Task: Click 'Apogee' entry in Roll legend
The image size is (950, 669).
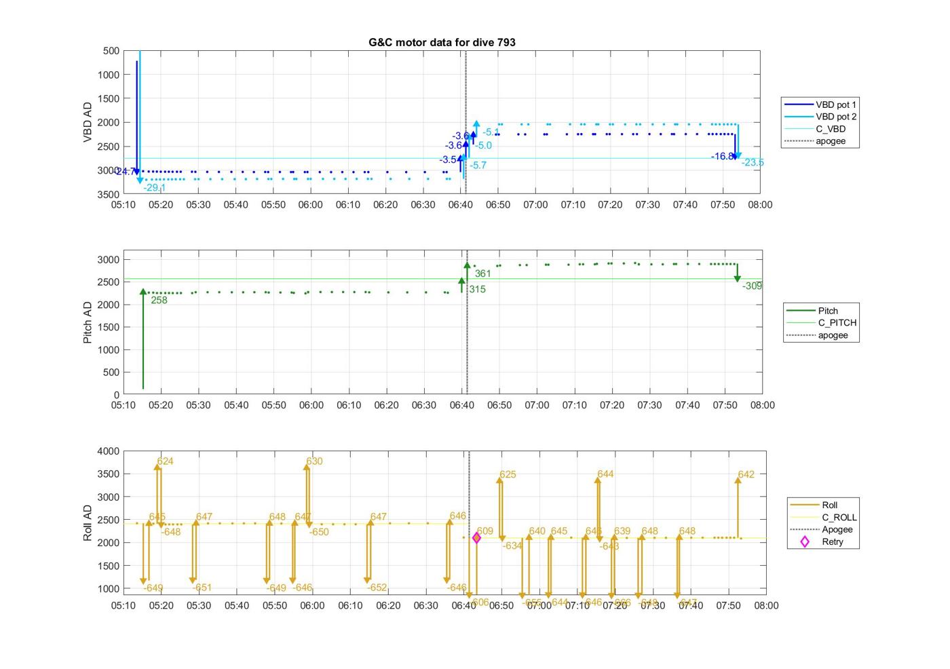Action: [822, 529]
